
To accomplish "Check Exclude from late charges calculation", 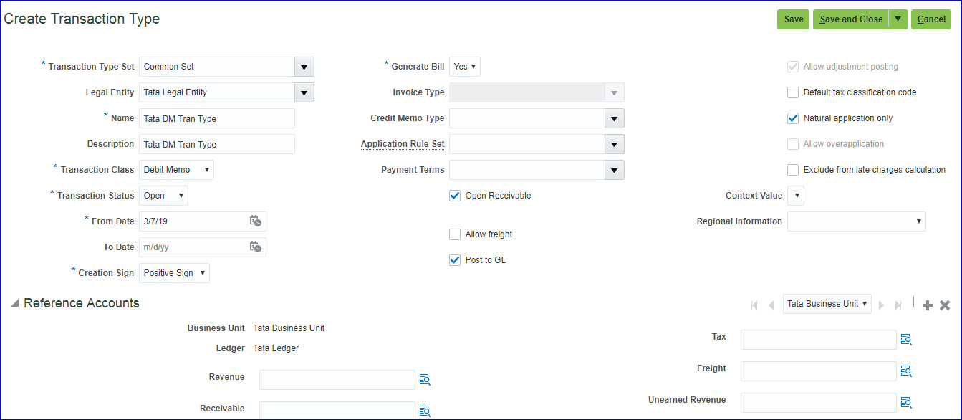I will click(x=793, y=170).
